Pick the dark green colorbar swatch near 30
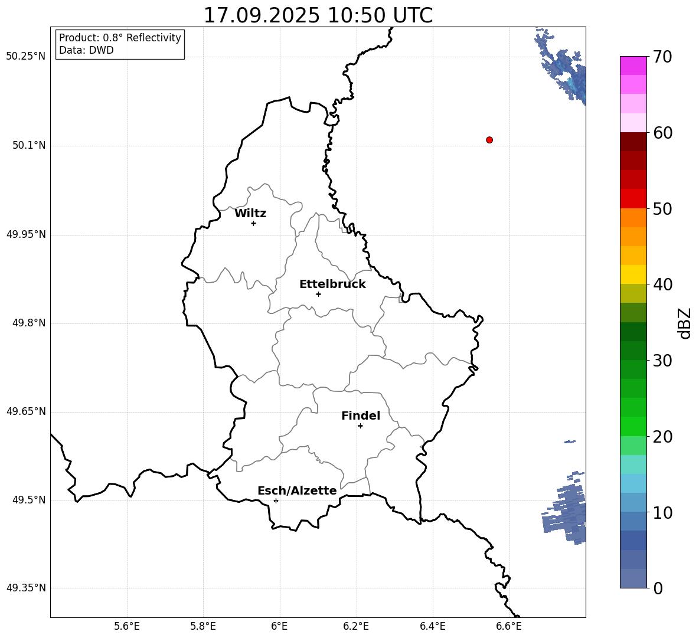Screen dimensions: 699x638 pyautogui.click(x=633, y=351)
